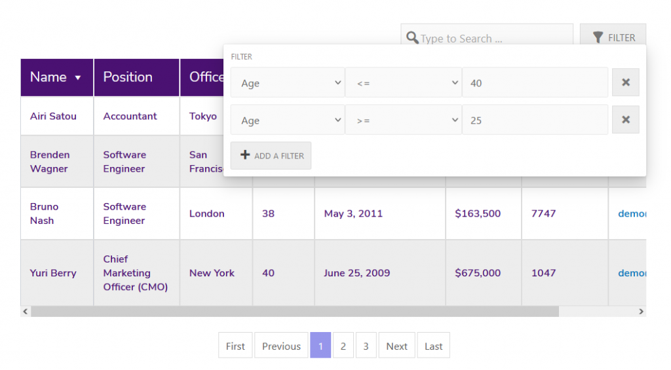Click the filter value field containing 40
Viewport: 671px width, 370px height.
coord(535,83)
